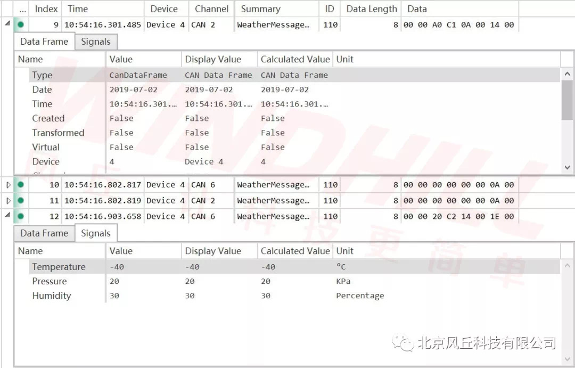Switch to Signals tab in upper detail panel

pos(95,42)
